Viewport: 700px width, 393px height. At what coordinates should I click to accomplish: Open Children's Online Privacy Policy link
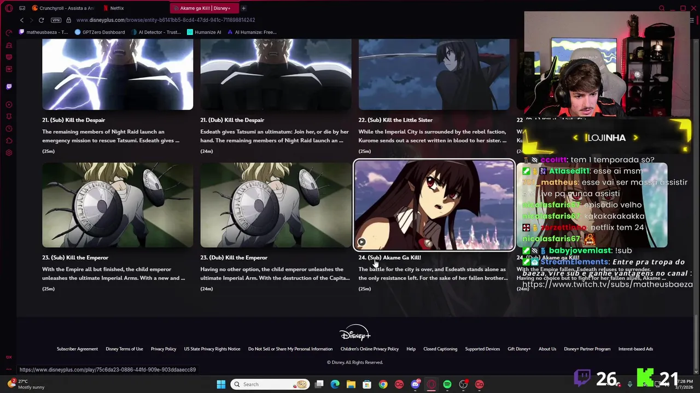coord(370,349)
